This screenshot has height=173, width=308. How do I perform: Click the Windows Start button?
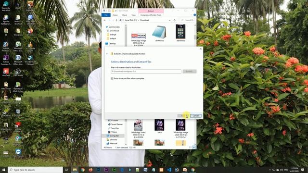4,170
